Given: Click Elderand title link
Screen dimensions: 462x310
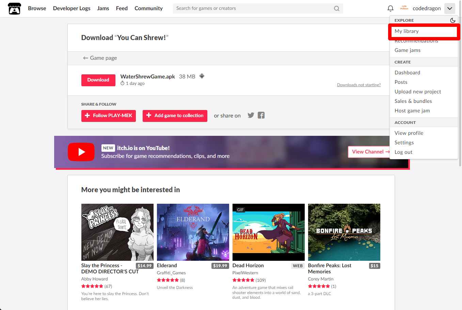Looking at the screenshot, I should tap(167, 266).
